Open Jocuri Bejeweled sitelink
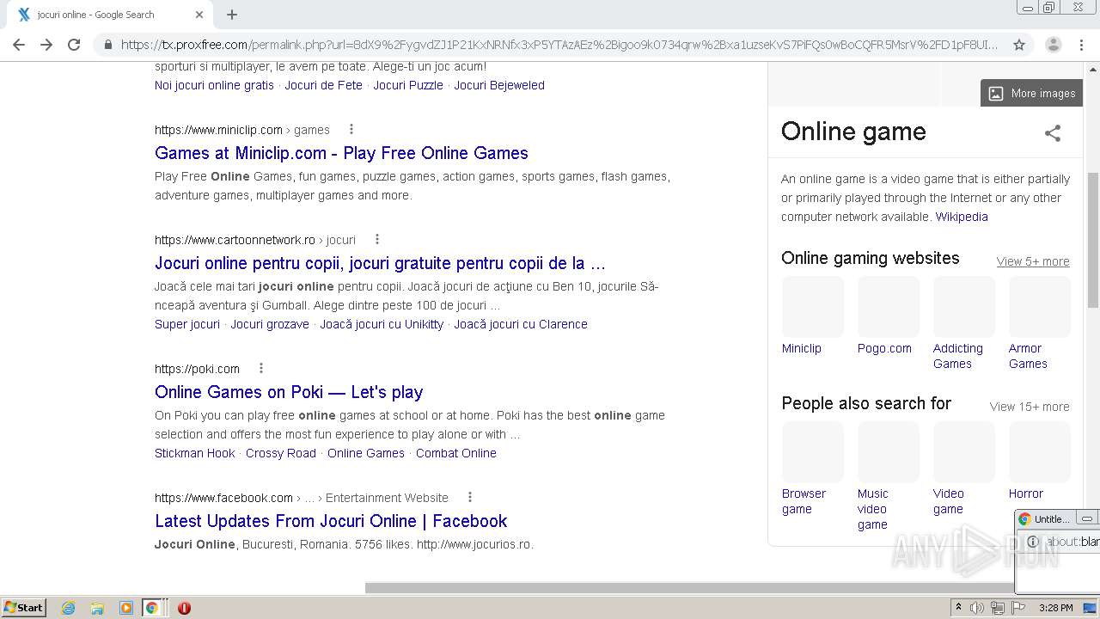This screenshot has height=619, width=1100. (499, 85)
